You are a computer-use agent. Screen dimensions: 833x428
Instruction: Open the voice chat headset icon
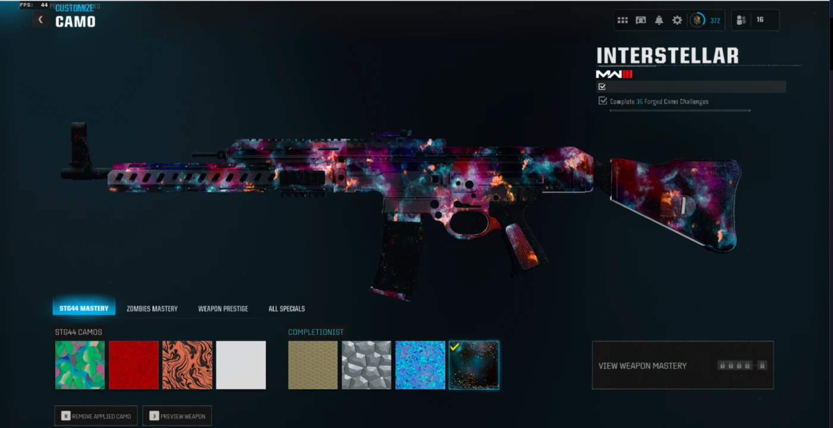(641, 20)
